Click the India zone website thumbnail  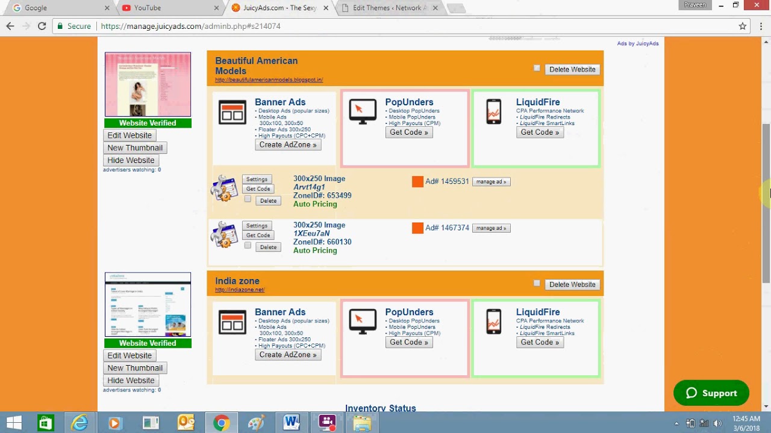point(148,304)
